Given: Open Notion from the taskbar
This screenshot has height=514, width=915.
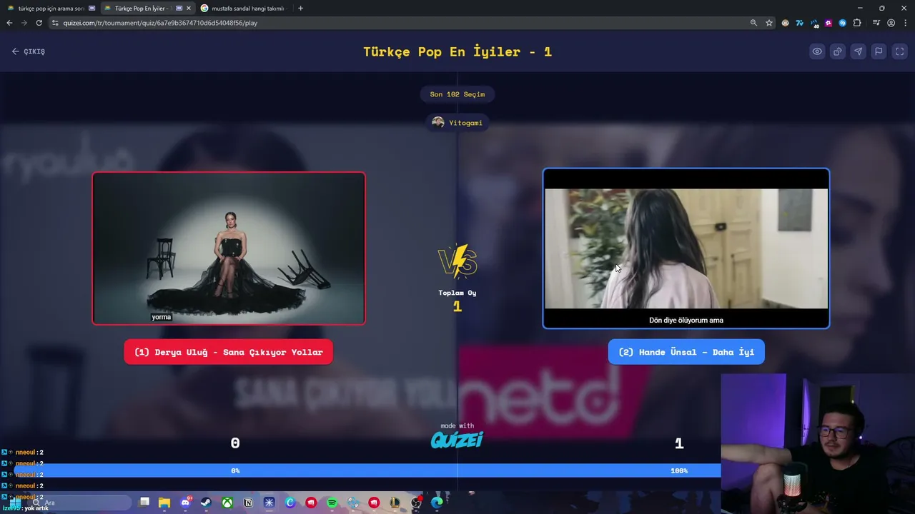Looking at the screenshot, I should (248, 503).
